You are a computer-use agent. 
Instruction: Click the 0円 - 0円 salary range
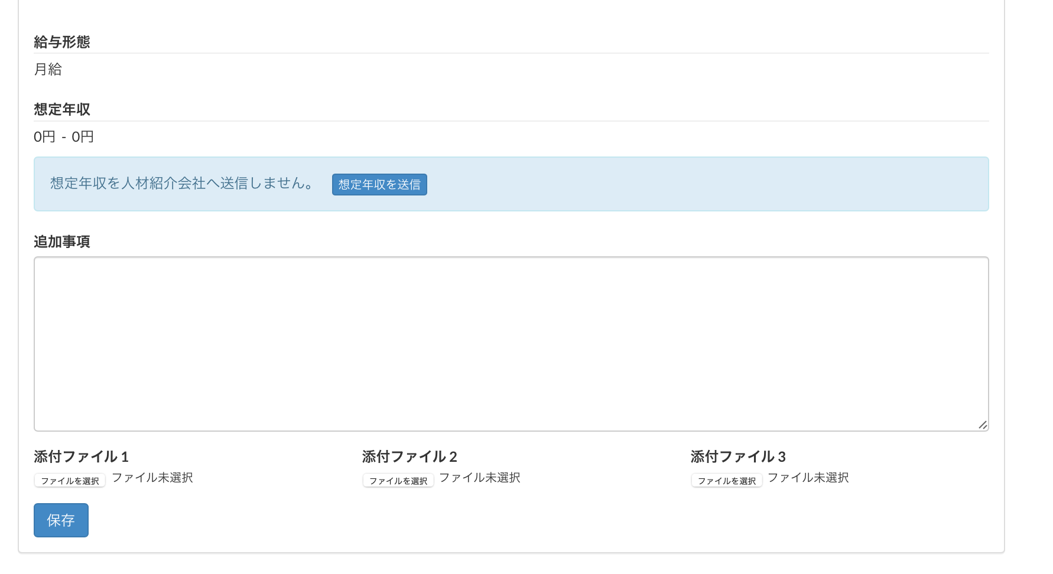click(64, 137)
